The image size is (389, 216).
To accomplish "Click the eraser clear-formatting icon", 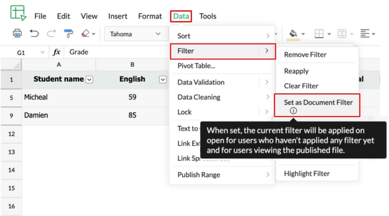I will click(x=85, y=34).
